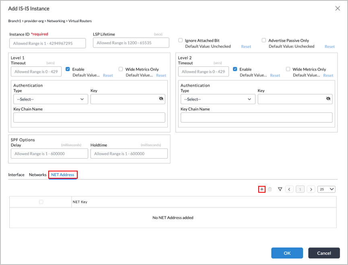This screenshot has height=265, width=348.
Task: Go to previous page with left chevron
Action: click(289, 189)
